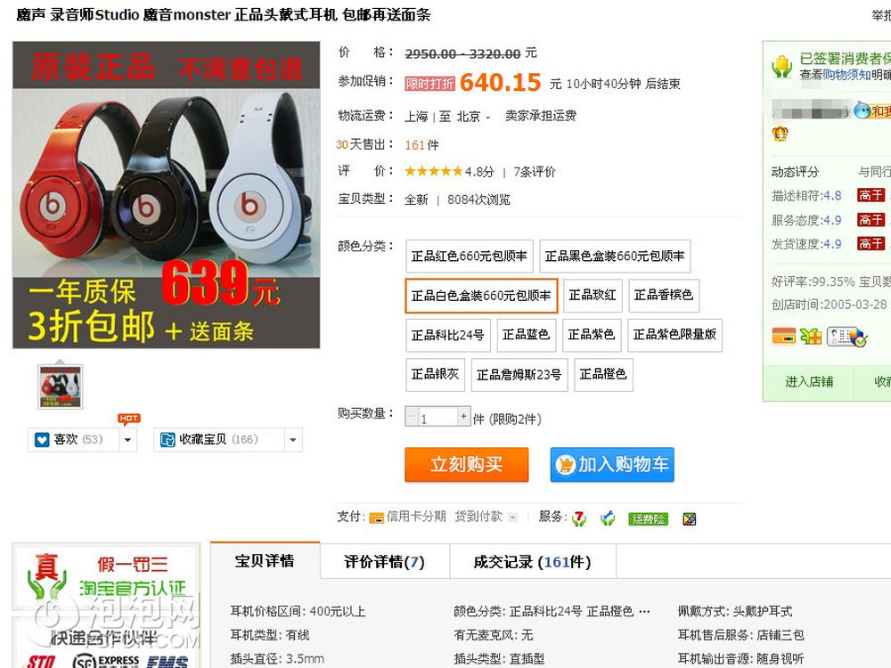Click the 旺旺 chat icon beside seller name
891x668 pixels.
tap(862, 110)
